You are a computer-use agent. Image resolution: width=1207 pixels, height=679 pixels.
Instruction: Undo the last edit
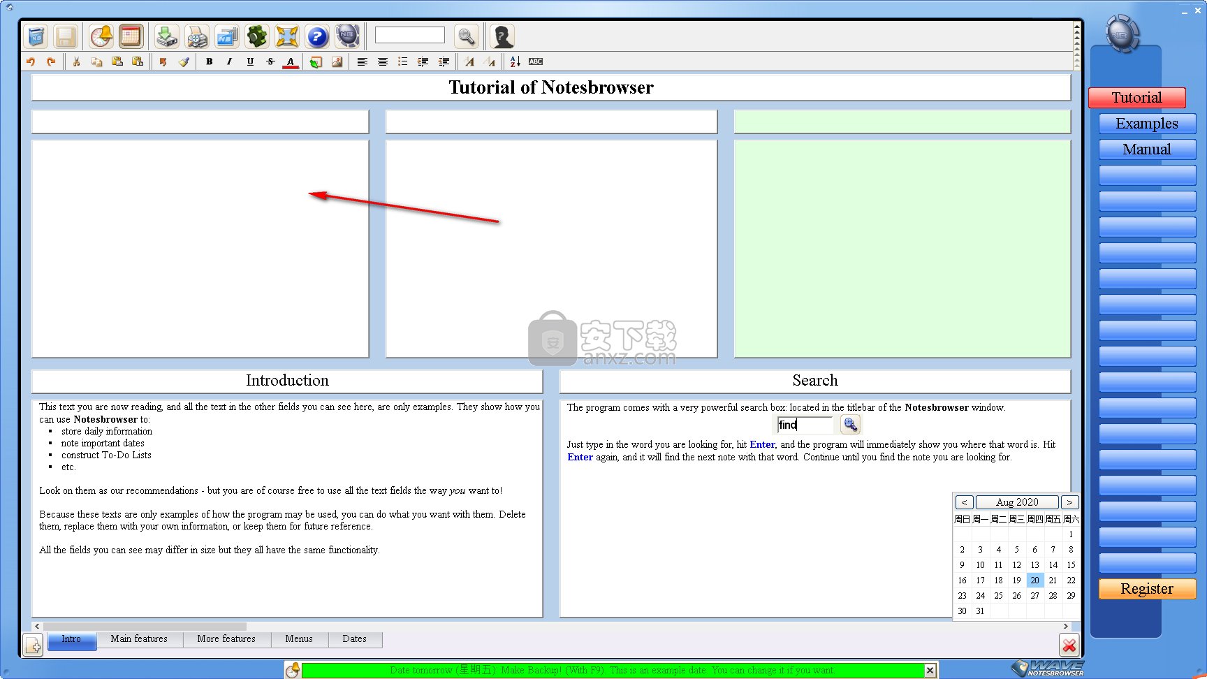[31, 61]
